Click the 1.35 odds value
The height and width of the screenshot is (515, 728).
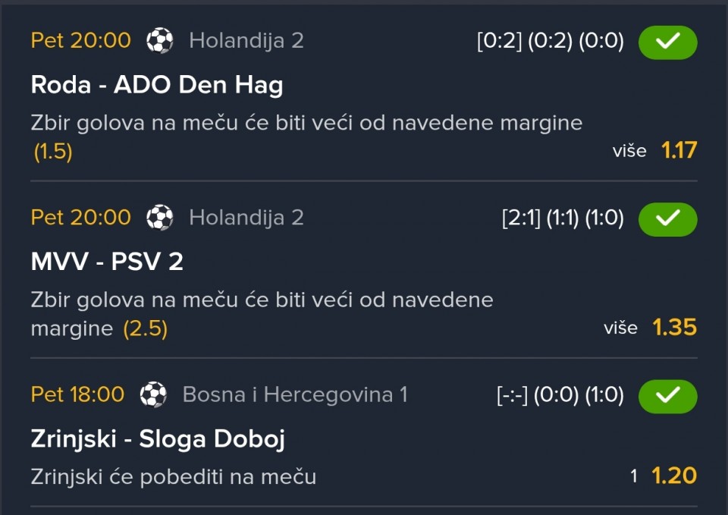674,328
